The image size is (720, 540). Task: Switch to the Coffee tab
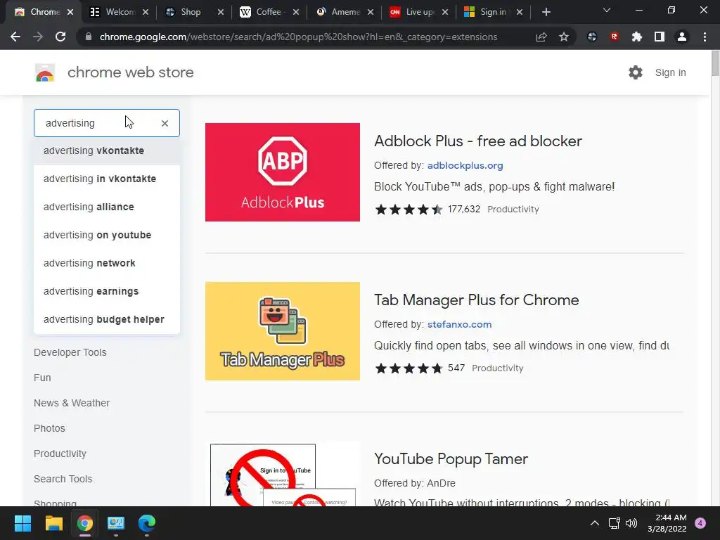coord(268,12)
